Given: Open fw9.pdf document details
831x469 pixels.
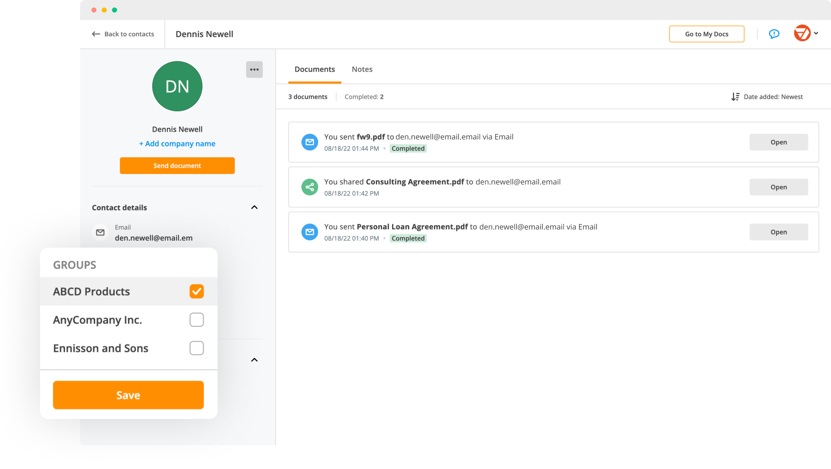Looking at the screenshot, I should coord(778,141).
